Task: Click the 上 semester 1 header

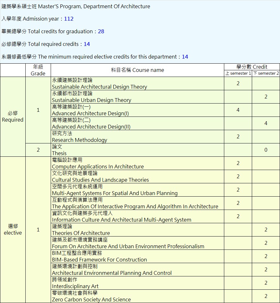Action: 238,73
